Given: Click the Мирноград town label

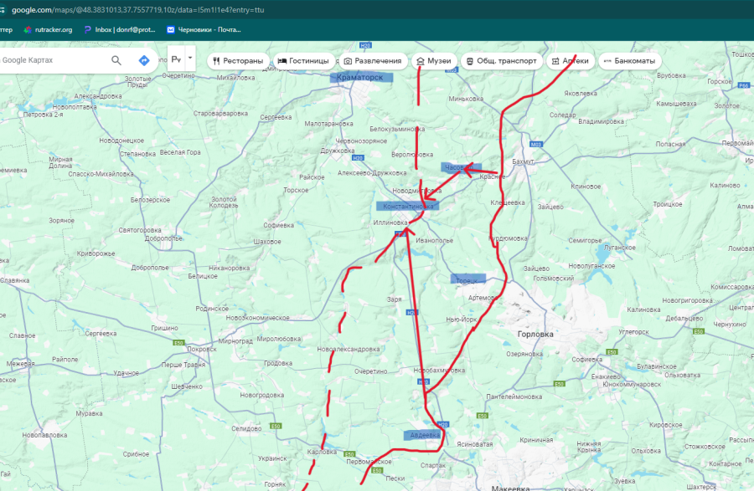Looking at the screenshot, I should (x=235, y=341).
